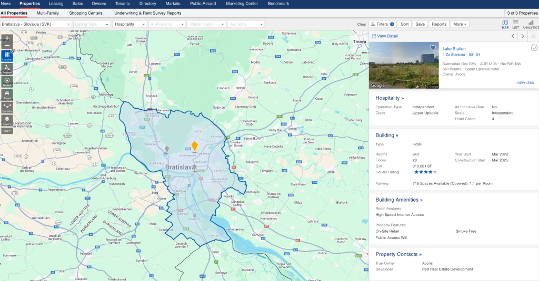
Task: Collapse details with VIEW LESS
Action: click(x=525, y=83)
